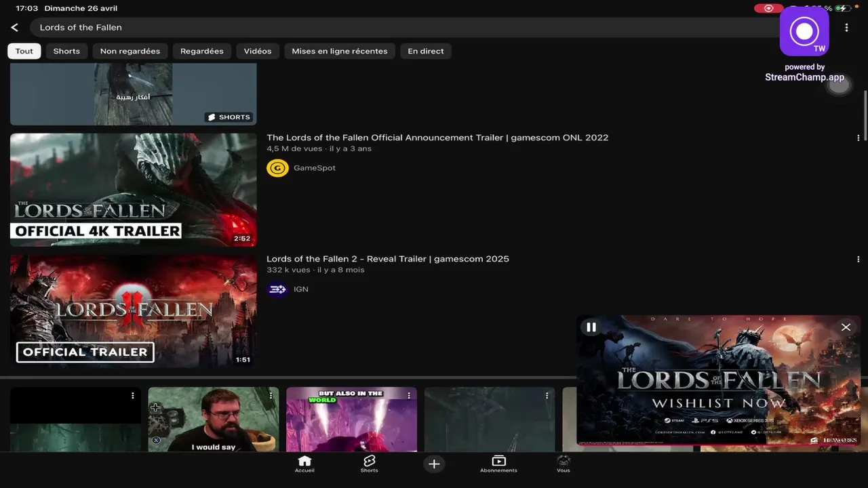Tap the grey AssistiveTouch circle
Screen dimensions: 868x488
839,85
